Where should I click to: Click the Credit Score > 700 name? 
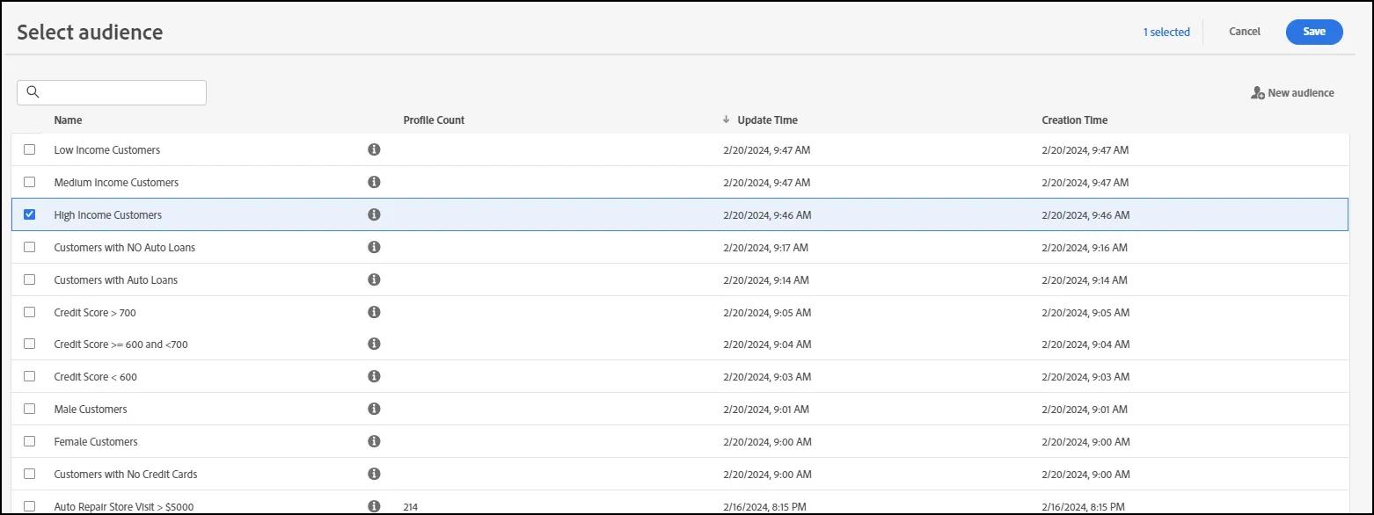tap(95, 313)
